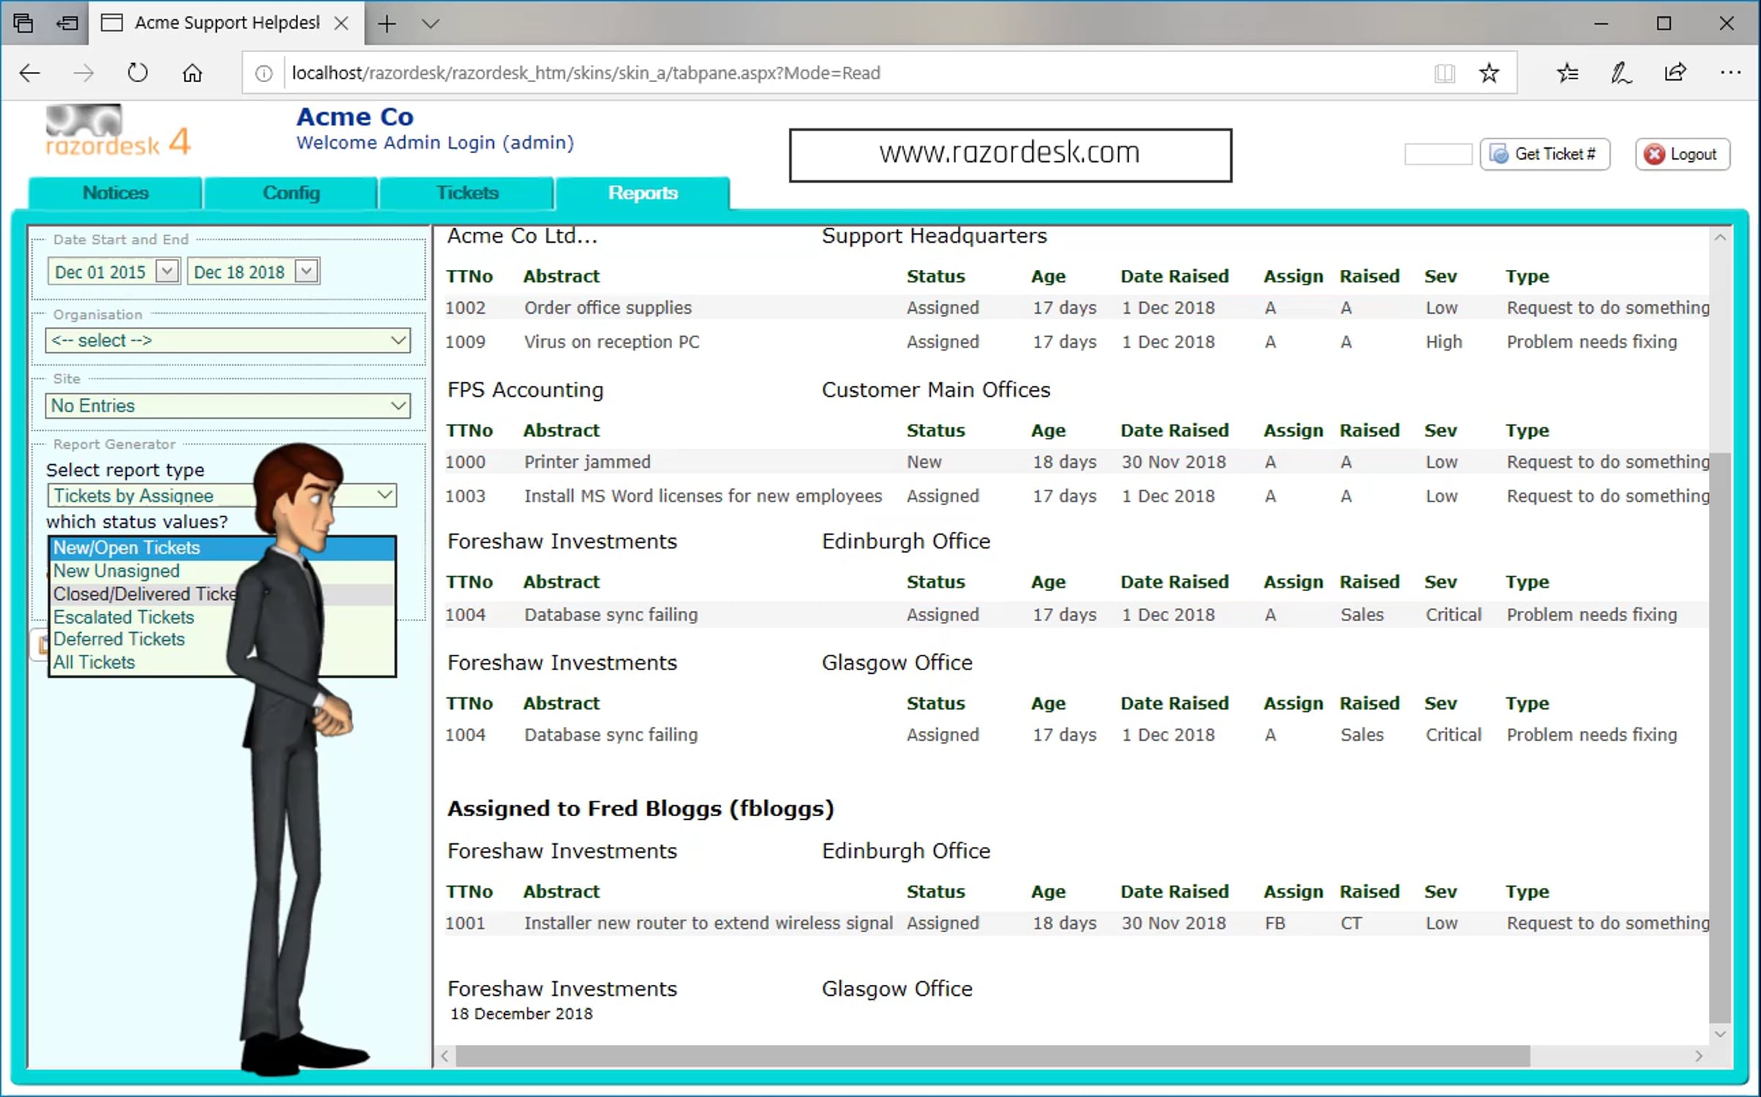The image size is (1761, 1097).
Task: Open the reading view book icon
Action: 1444,73
